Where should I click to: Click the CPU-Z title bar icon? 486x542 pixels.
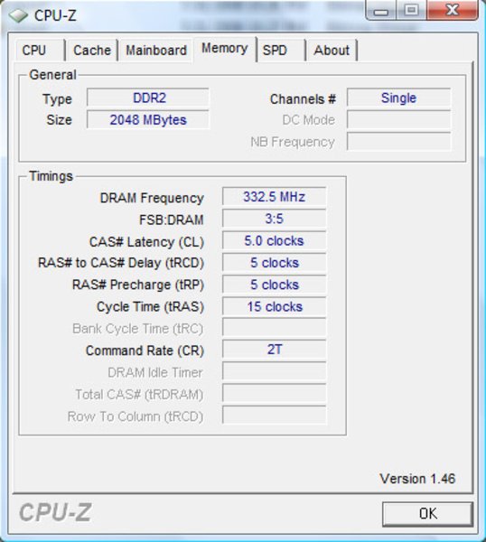18,14
